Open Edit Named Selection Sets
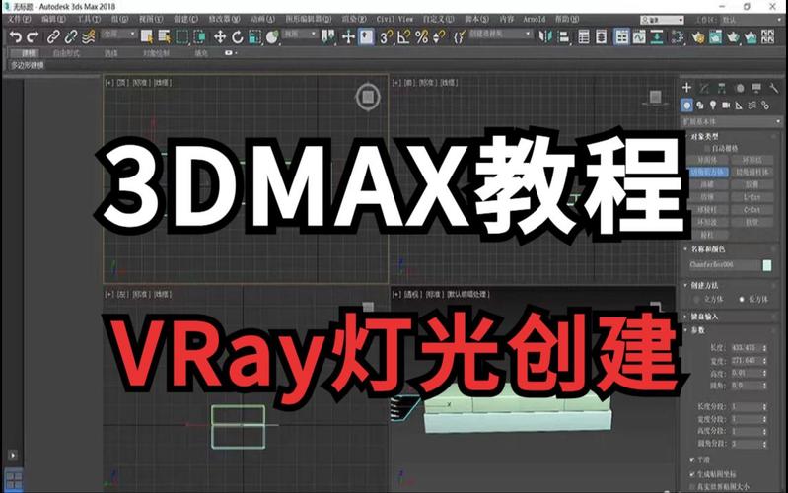Screen dimensions: 788x493 tap(459, 36)
